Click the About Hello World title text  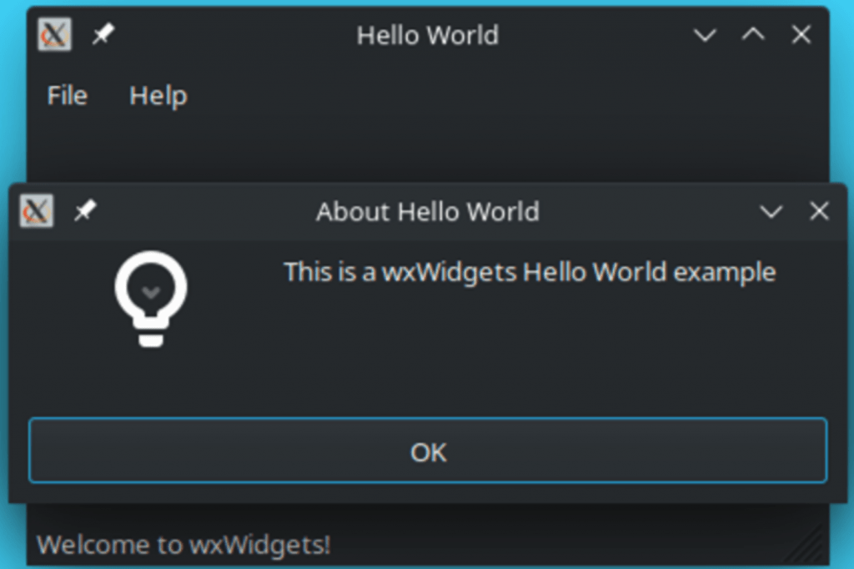pos(428,211)
